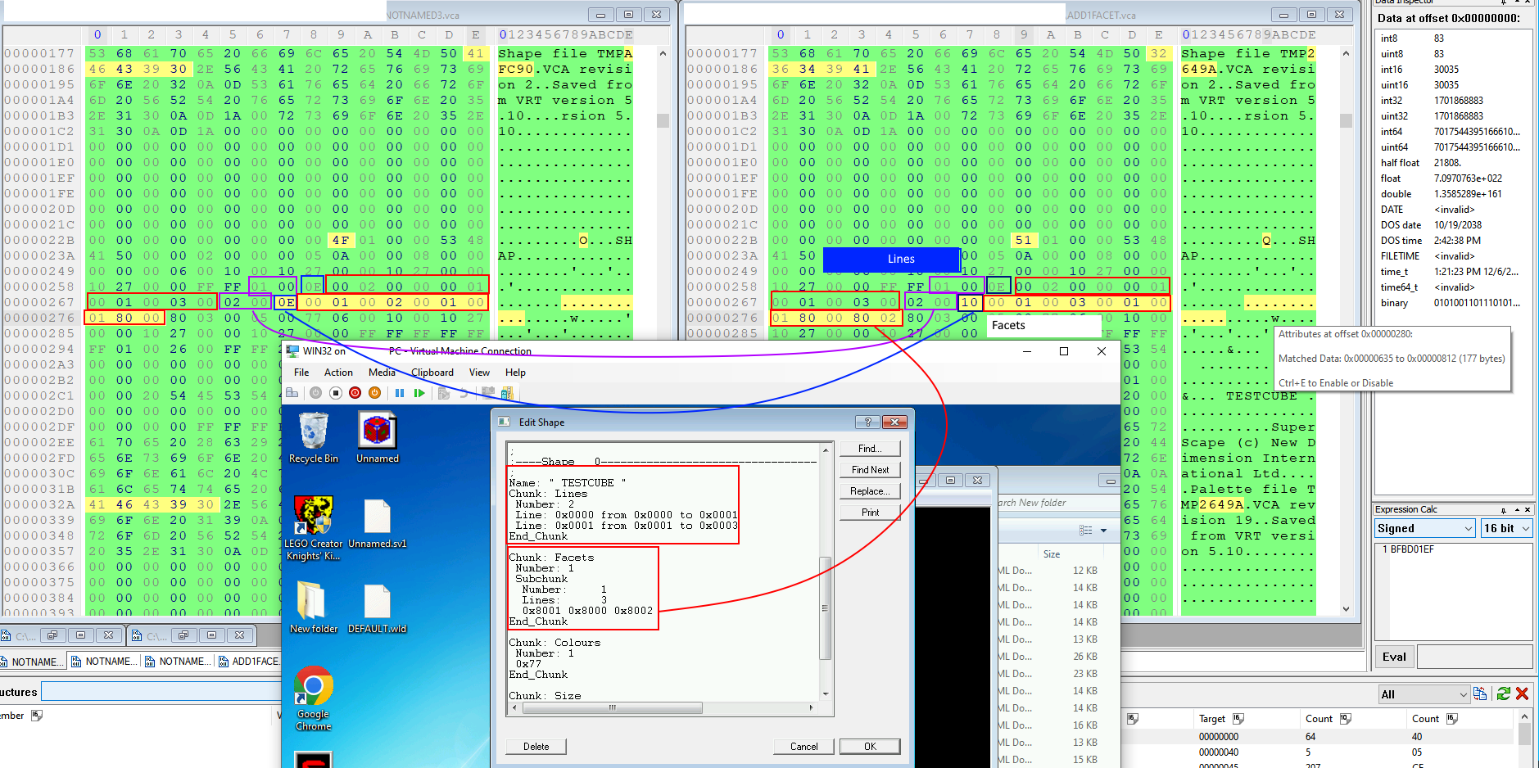The height and width of the screenshot is (768, 1539).
Task: Click the Enhanced Session icon in VM toolbar
Action: click(x=488, y=393)
